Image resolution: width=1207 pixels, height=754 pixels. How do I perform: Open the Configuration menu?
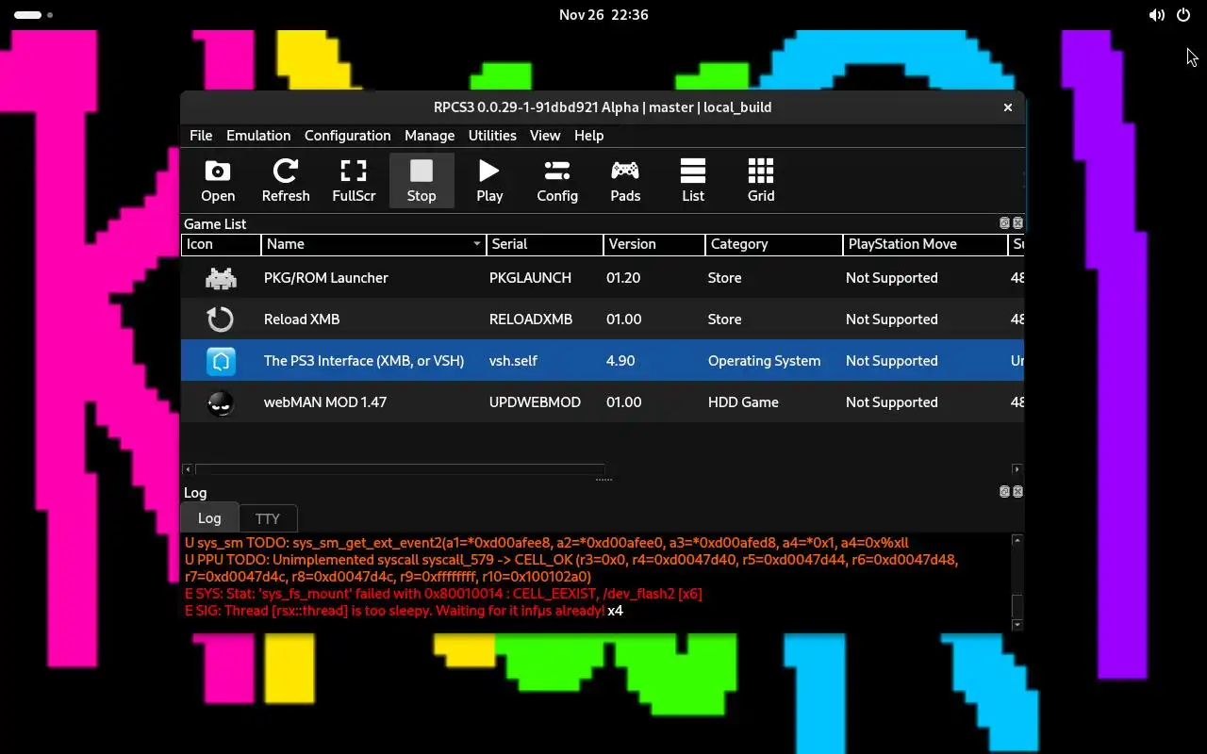tap(347, 136)
